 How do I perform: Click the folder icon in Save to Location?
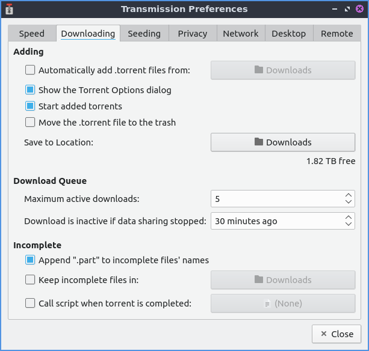(x=259, y=142)
